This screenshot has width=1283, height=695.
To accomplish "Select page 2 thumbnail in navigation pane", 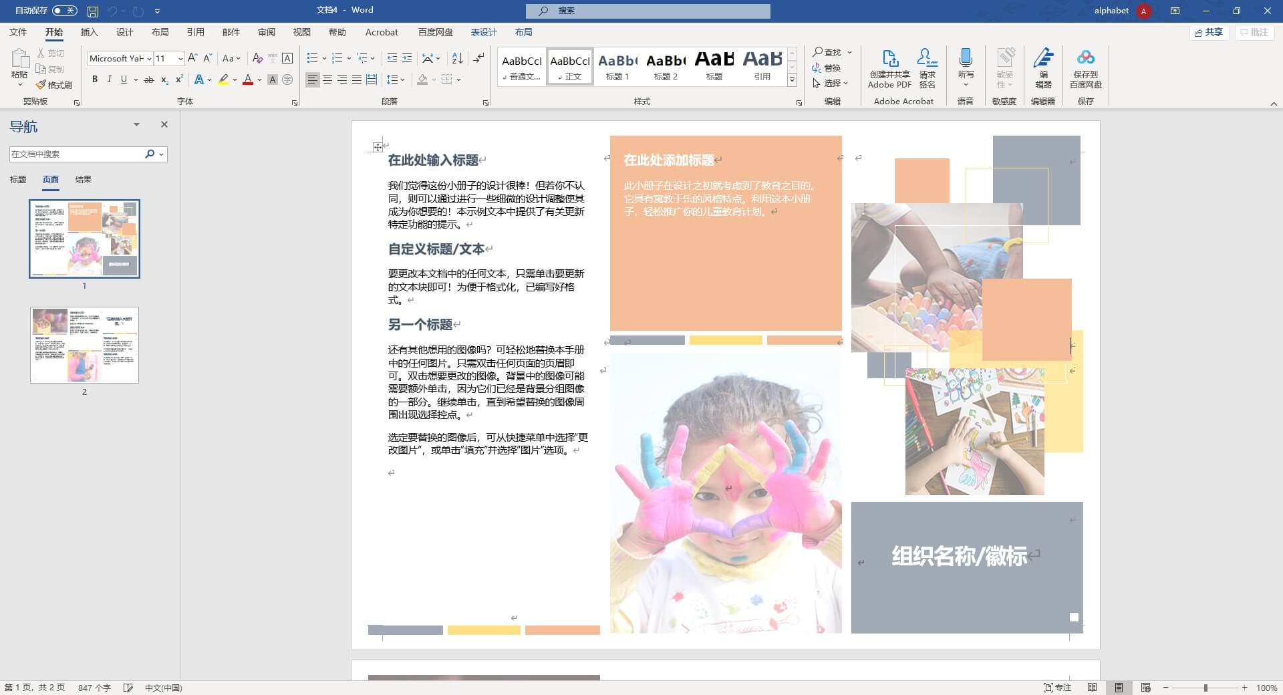I will (84, 345).
